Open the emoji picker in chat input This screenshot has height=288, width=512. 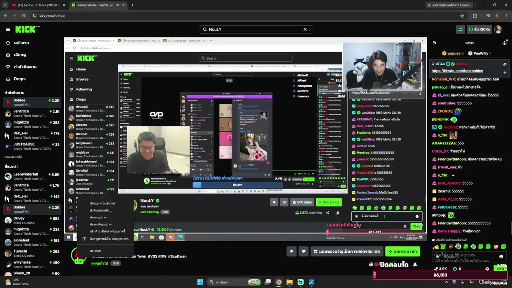click(501, 256)
